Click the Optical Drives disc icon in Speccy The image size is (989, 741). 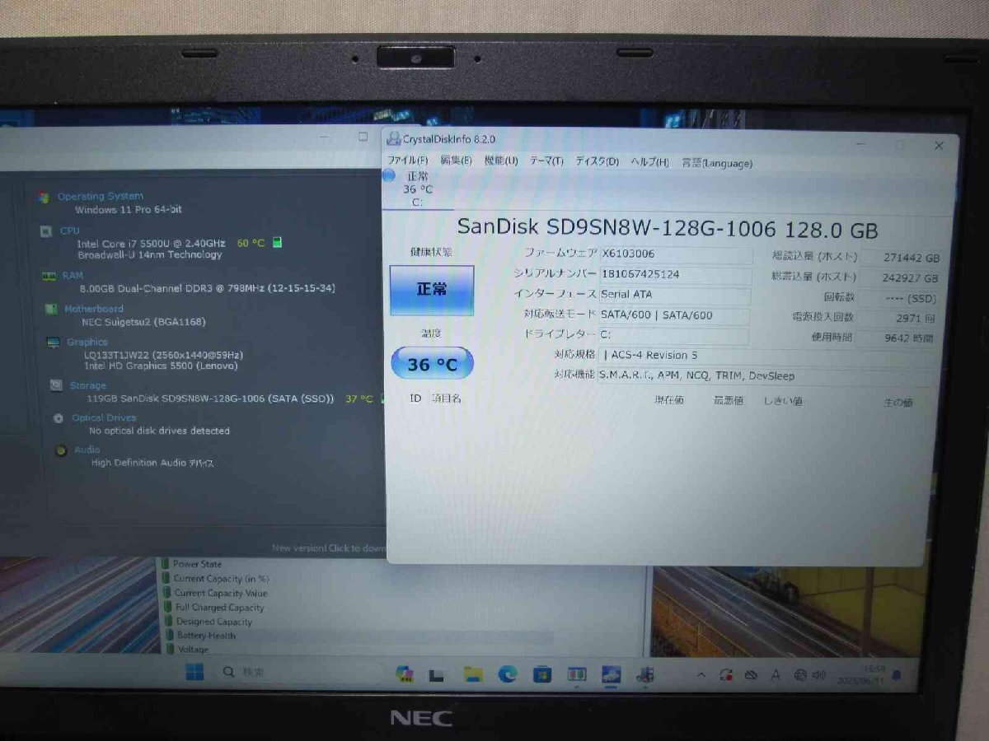(x=58, y=418)
